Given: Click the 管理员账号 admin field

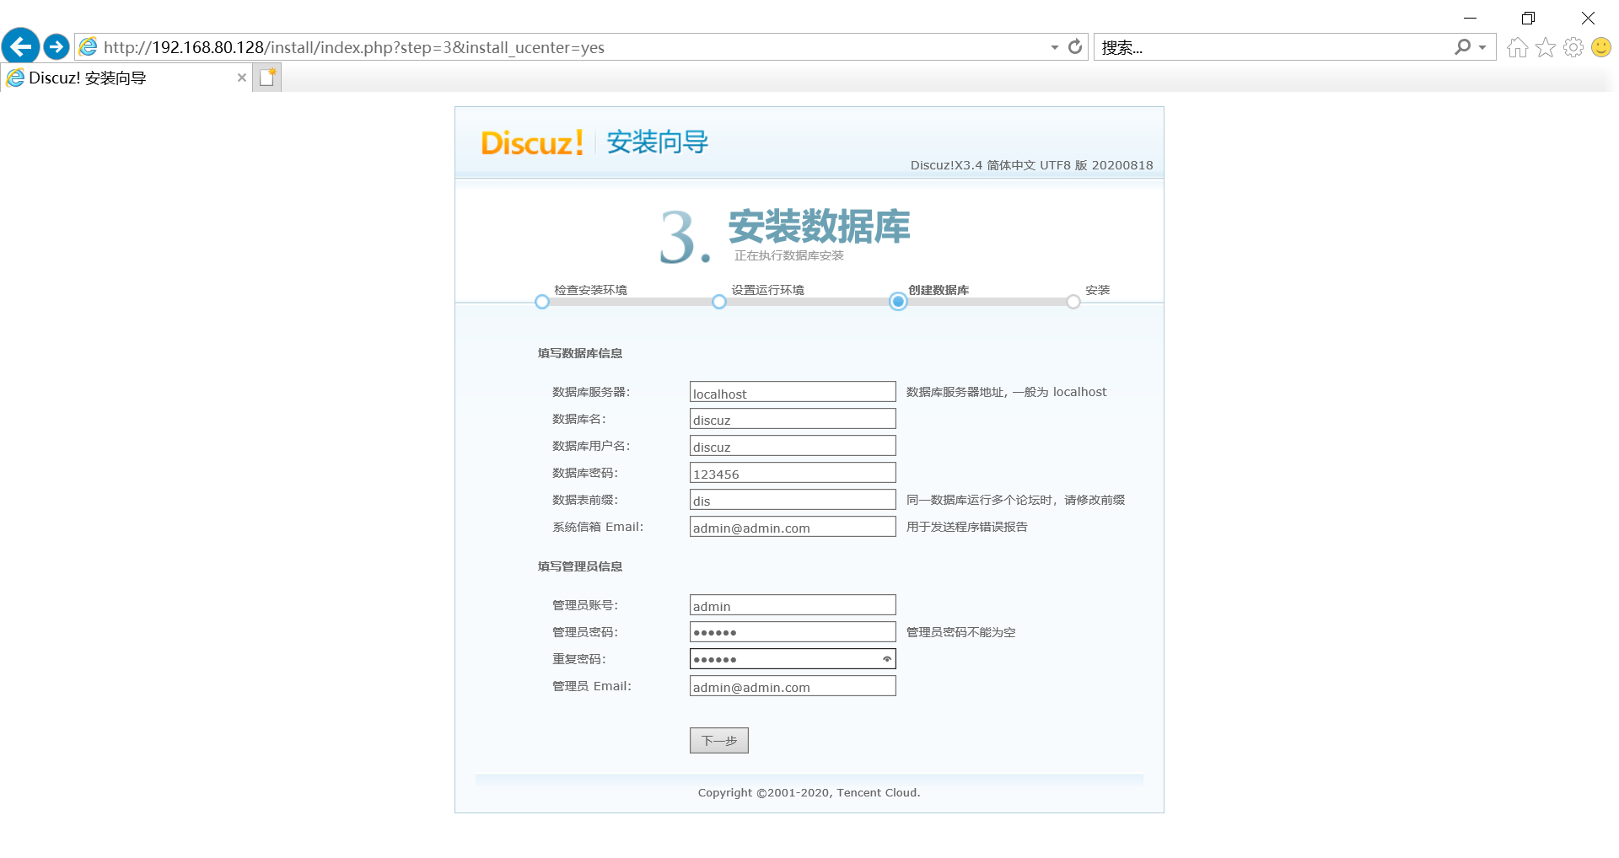Looking at the screenshot, I should [793, 605].
